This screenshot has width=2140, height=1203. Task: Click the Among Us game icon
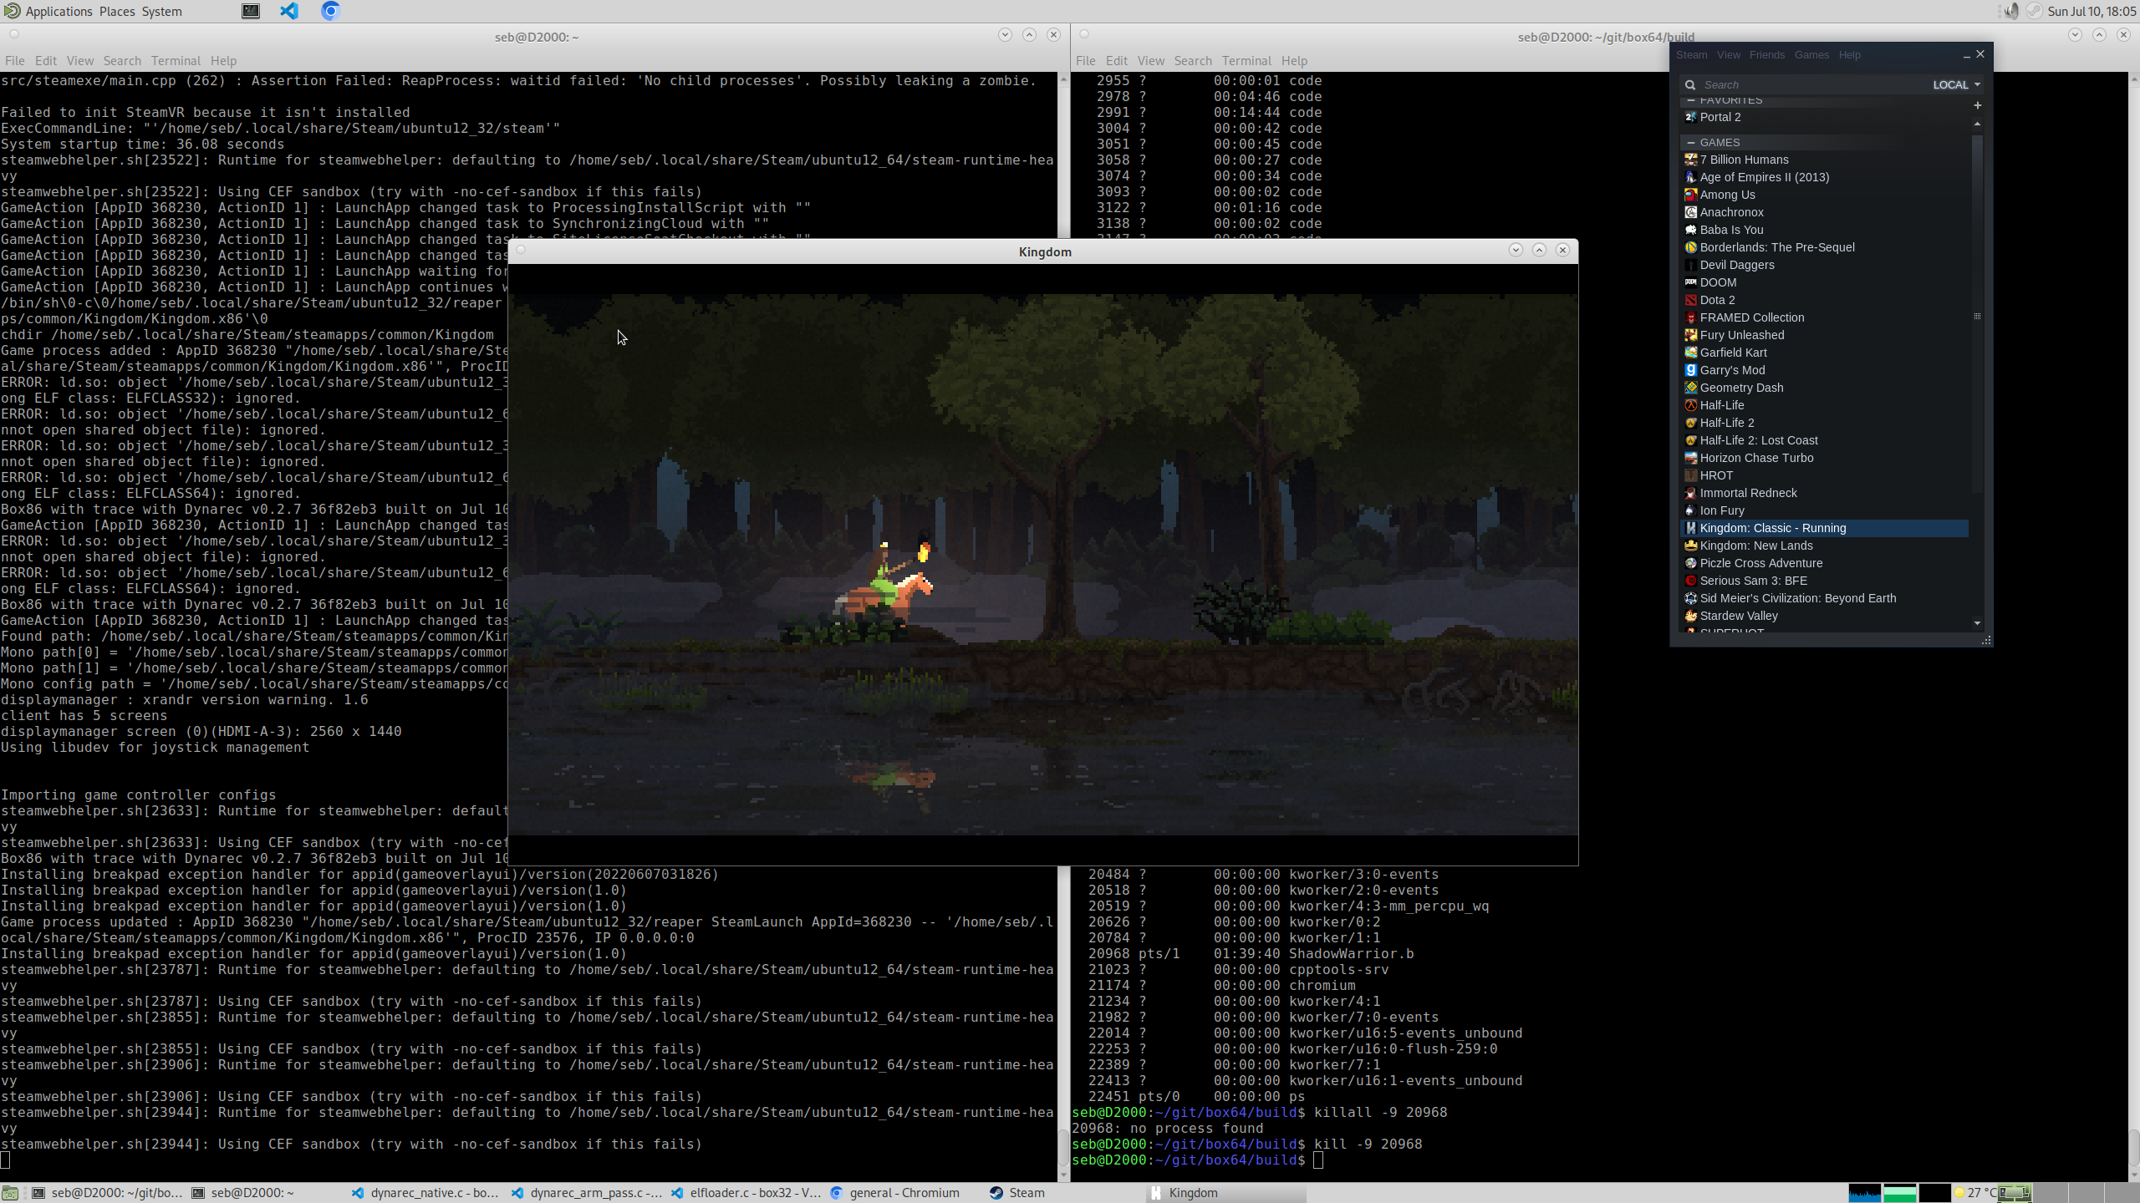coord(1690,195)
